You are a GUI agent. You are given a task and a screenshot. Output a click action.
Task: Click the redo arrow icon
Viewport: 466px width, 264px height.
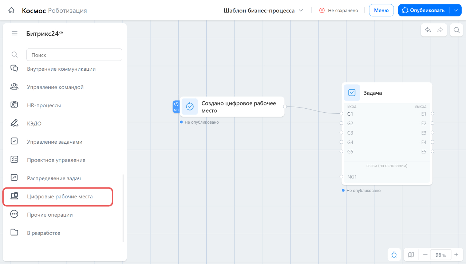pyautogui.click(x=440, y=30)
